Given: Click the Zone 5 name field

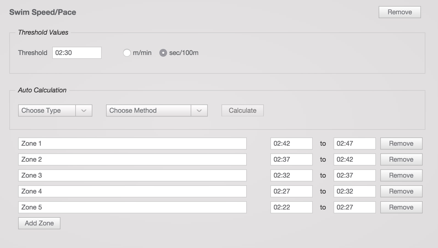Looking at the screenshot, I should [x=132, y=207].
